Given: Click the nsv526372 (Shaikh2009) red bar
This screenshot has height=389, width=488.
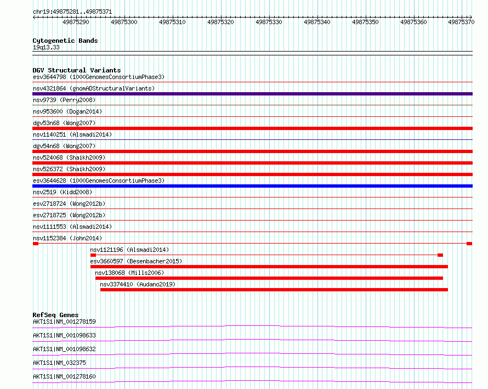Looking at the screenshot, I should click(x=252, y=174).
